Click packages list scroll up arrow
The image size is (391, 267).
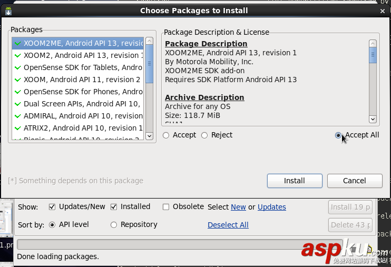[x=149, y=41]
